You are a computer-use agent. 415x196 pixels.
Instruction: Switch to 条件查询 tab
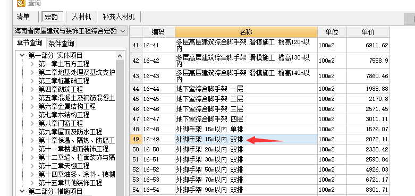click(62, 43)
